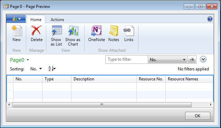Viewport: 221px width, 128px height.
Task: Click the No filters applied text
Action: pyautogui.click(x=193, y=69)
